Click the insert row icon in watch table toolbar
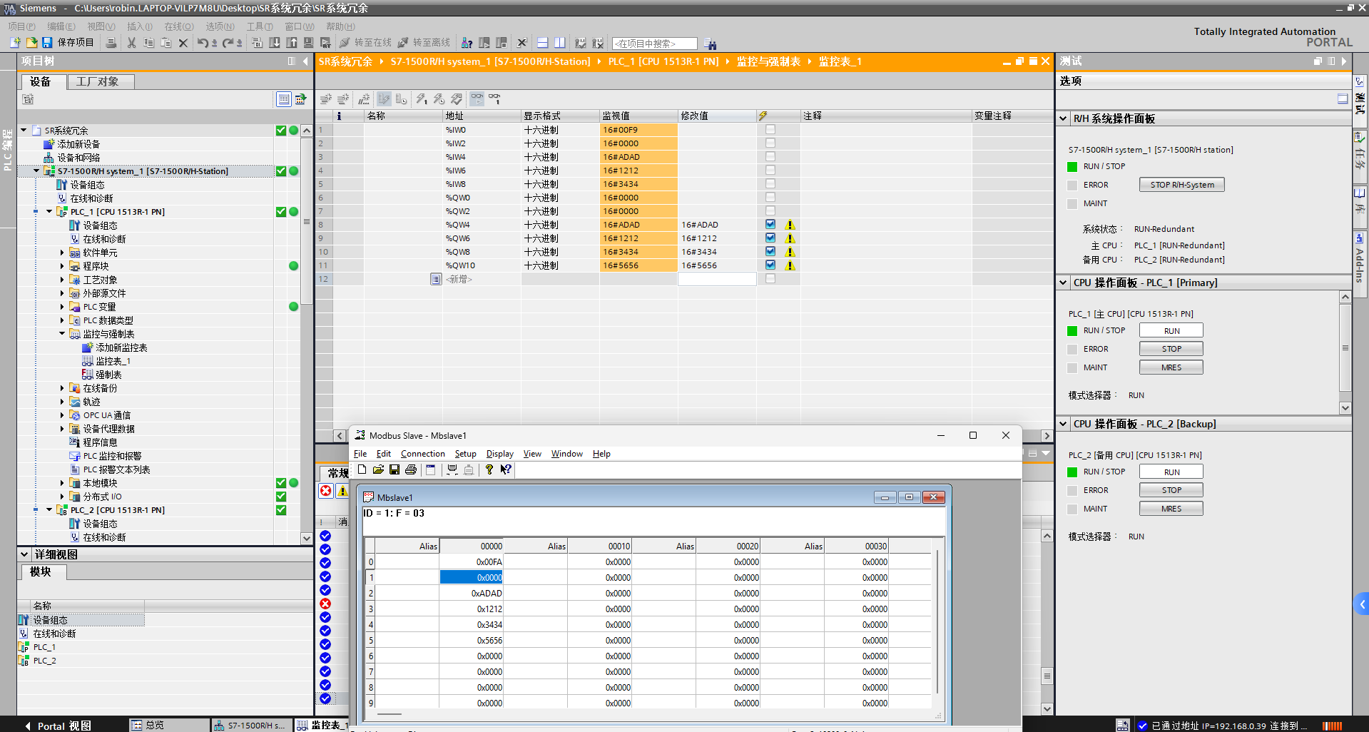The image size is (1369, 732). (x=326, y=99)
